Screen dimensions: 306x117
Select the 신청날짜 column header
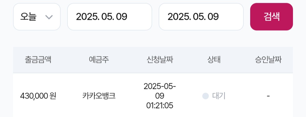(160, 60)
